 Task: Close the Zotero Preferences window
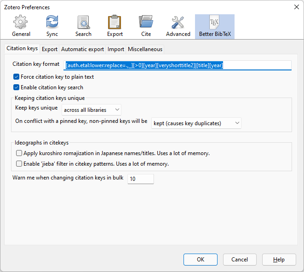point(297,7)
